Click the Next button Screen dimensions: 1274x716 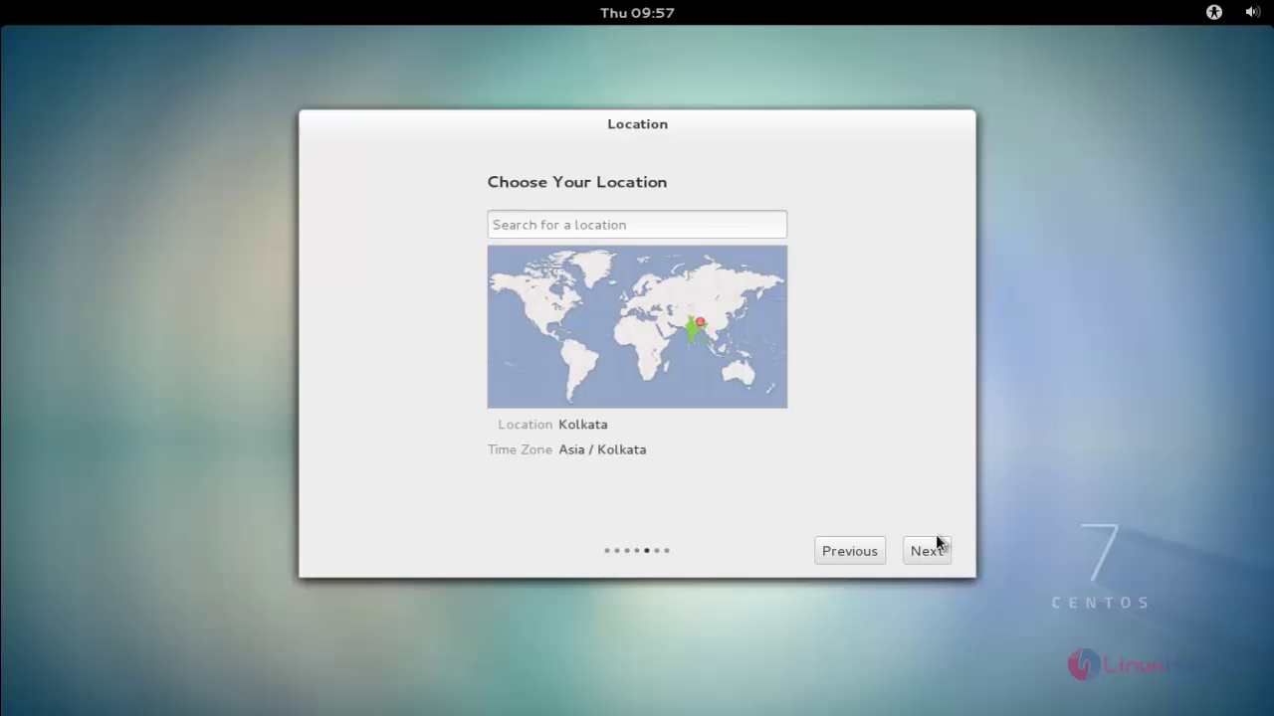[927, 551]
